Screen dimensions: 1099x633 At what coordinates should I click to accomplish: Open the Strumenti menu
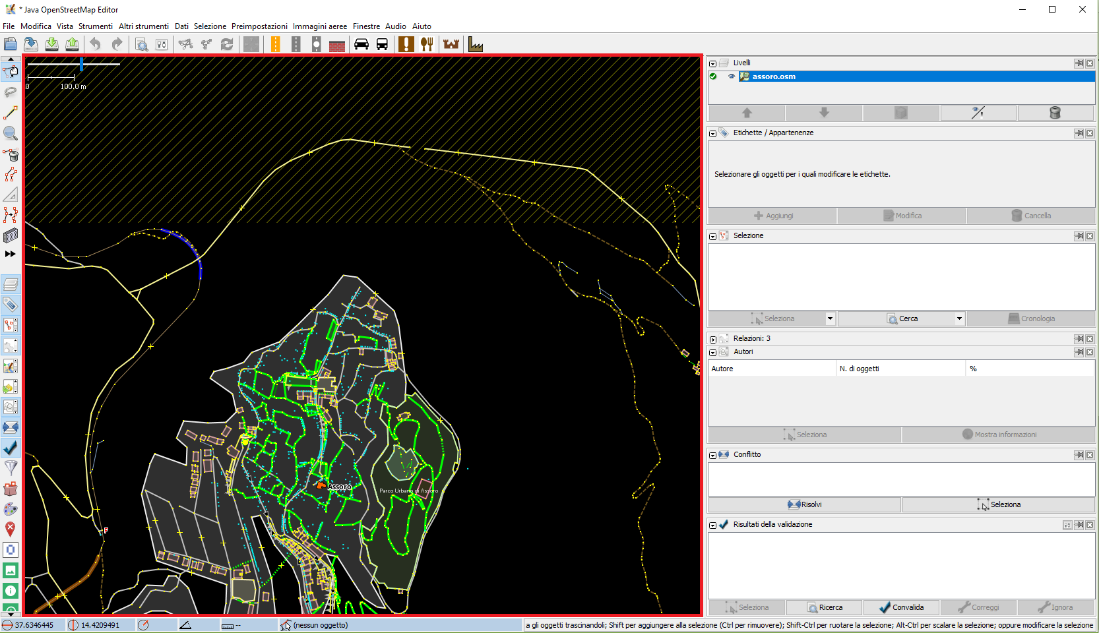click(95, 26)
